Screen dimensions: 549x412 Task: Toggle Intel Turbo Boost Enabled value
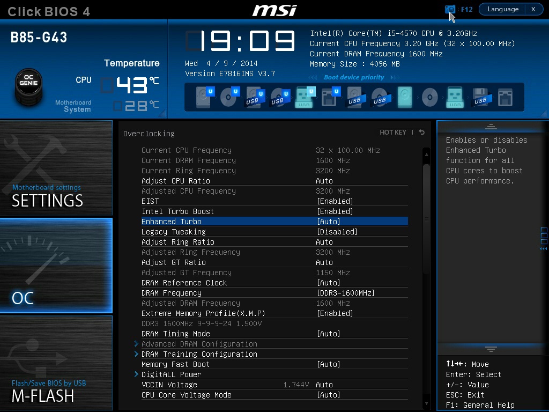click(335, 211)
